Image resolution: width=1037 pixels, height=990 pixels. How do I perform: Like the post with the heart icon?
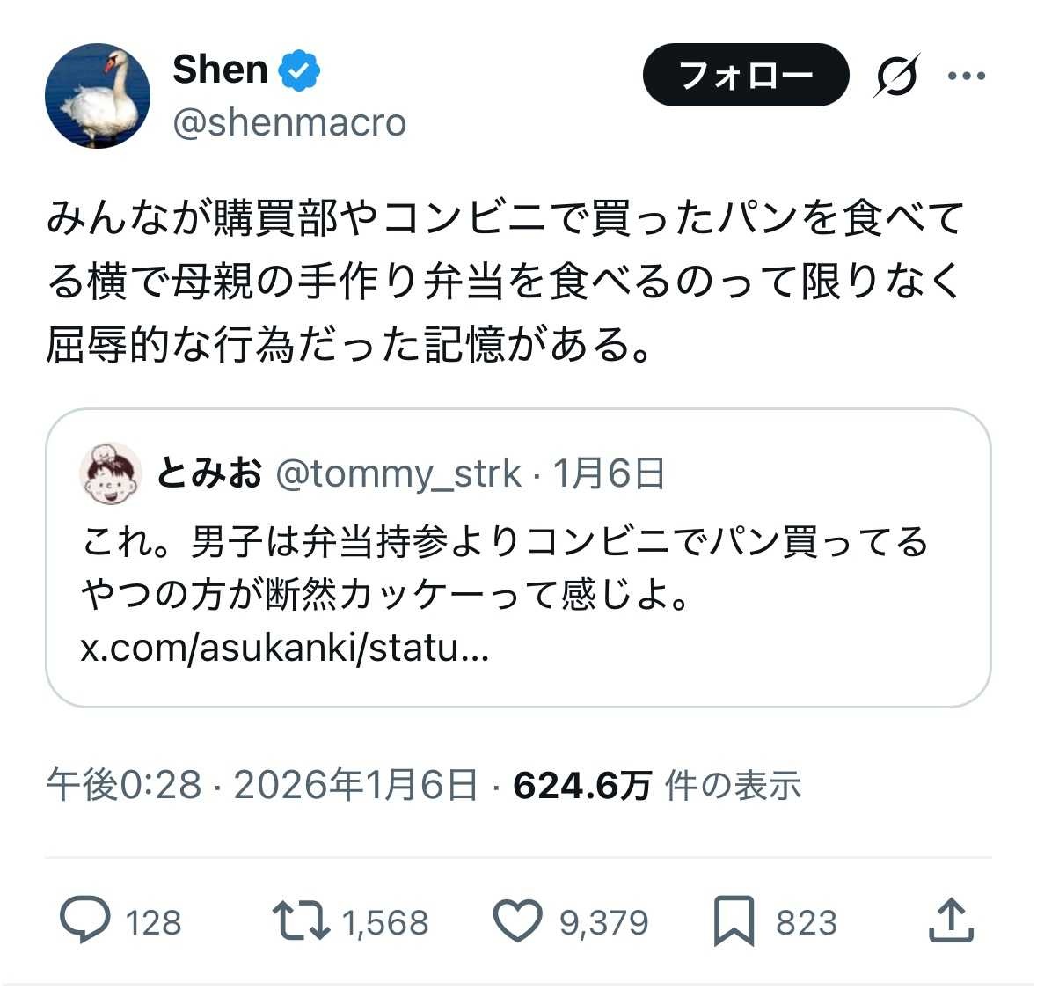pyautogui.click(x=517, y=920)
